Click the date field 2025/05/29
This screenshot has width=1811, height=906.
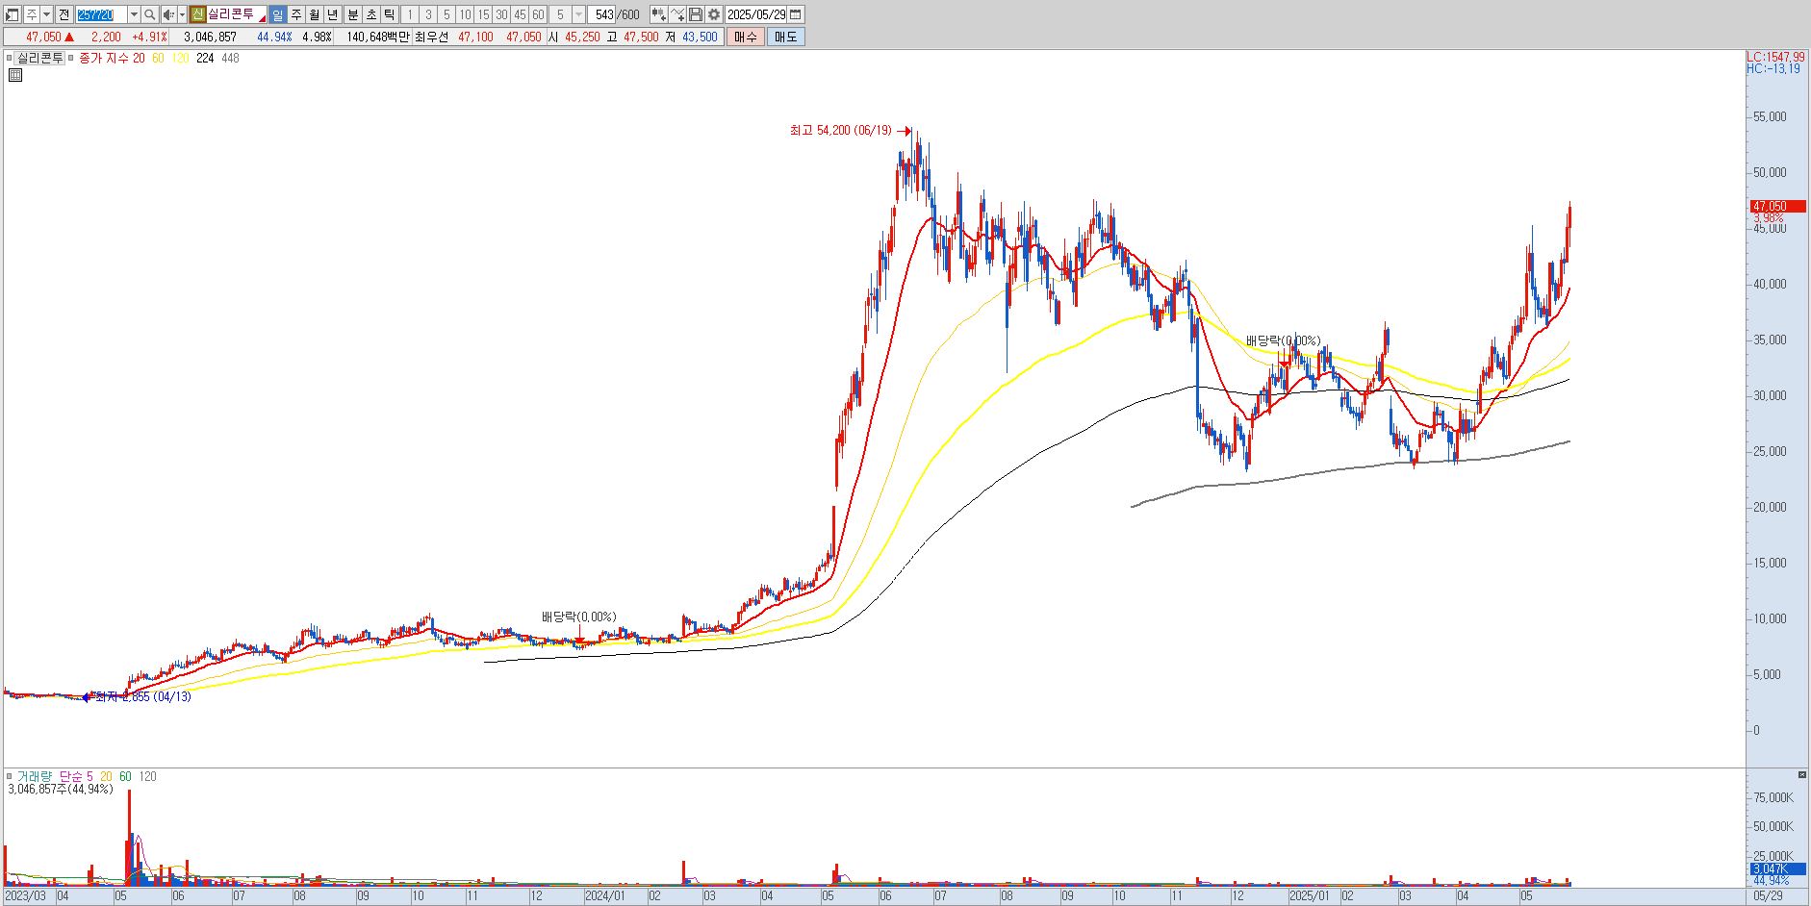coord(756,14)
